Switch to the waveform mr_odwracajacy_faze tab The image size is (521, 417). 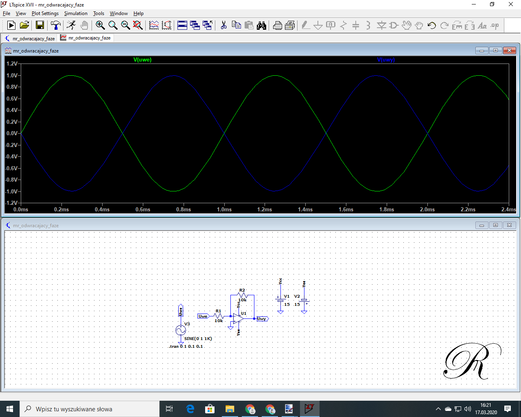pyautogui.click(x=85, y=38)
